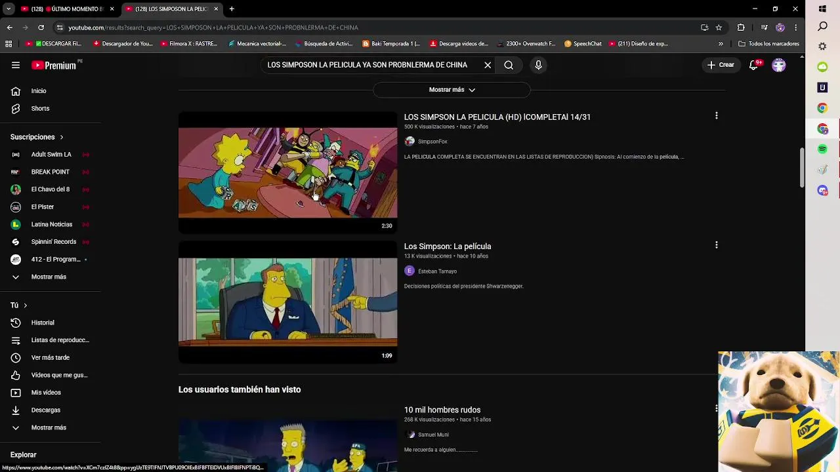Go back in Chrome
The width and height of the screenshot is (840, 472).
[x=9, y=28]
